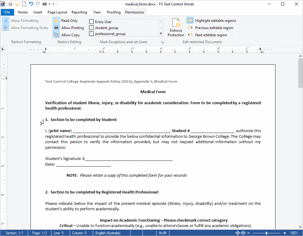Viewport: 303px width, 236px height.
Task: Open the Proofing ribbon tab
Action: pos(113,12)
